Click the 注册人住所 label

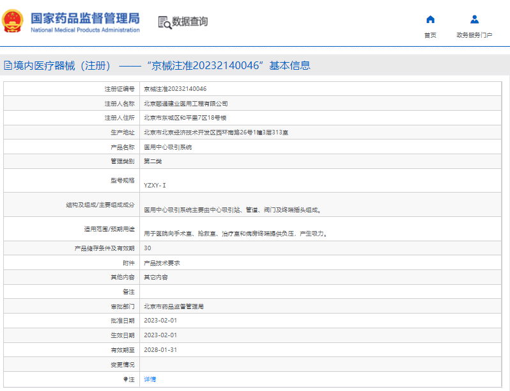pyautogui.click(x=120, y=118)
